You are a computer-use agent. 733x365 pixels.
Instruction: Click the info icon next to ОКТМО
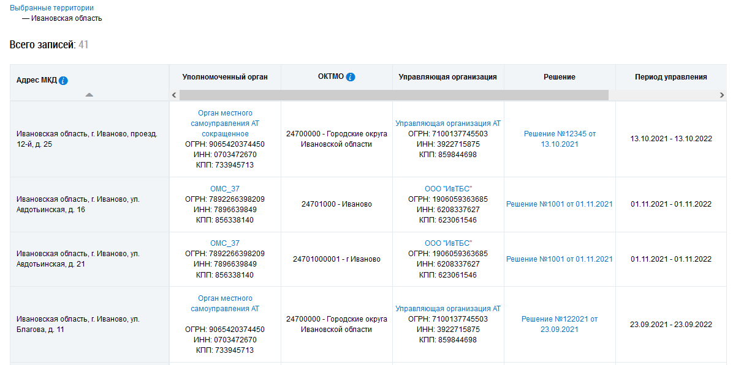351,77
